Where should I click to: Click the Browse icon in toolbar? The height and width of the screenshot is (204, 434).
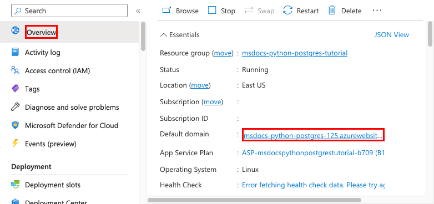tap(167, 11)
